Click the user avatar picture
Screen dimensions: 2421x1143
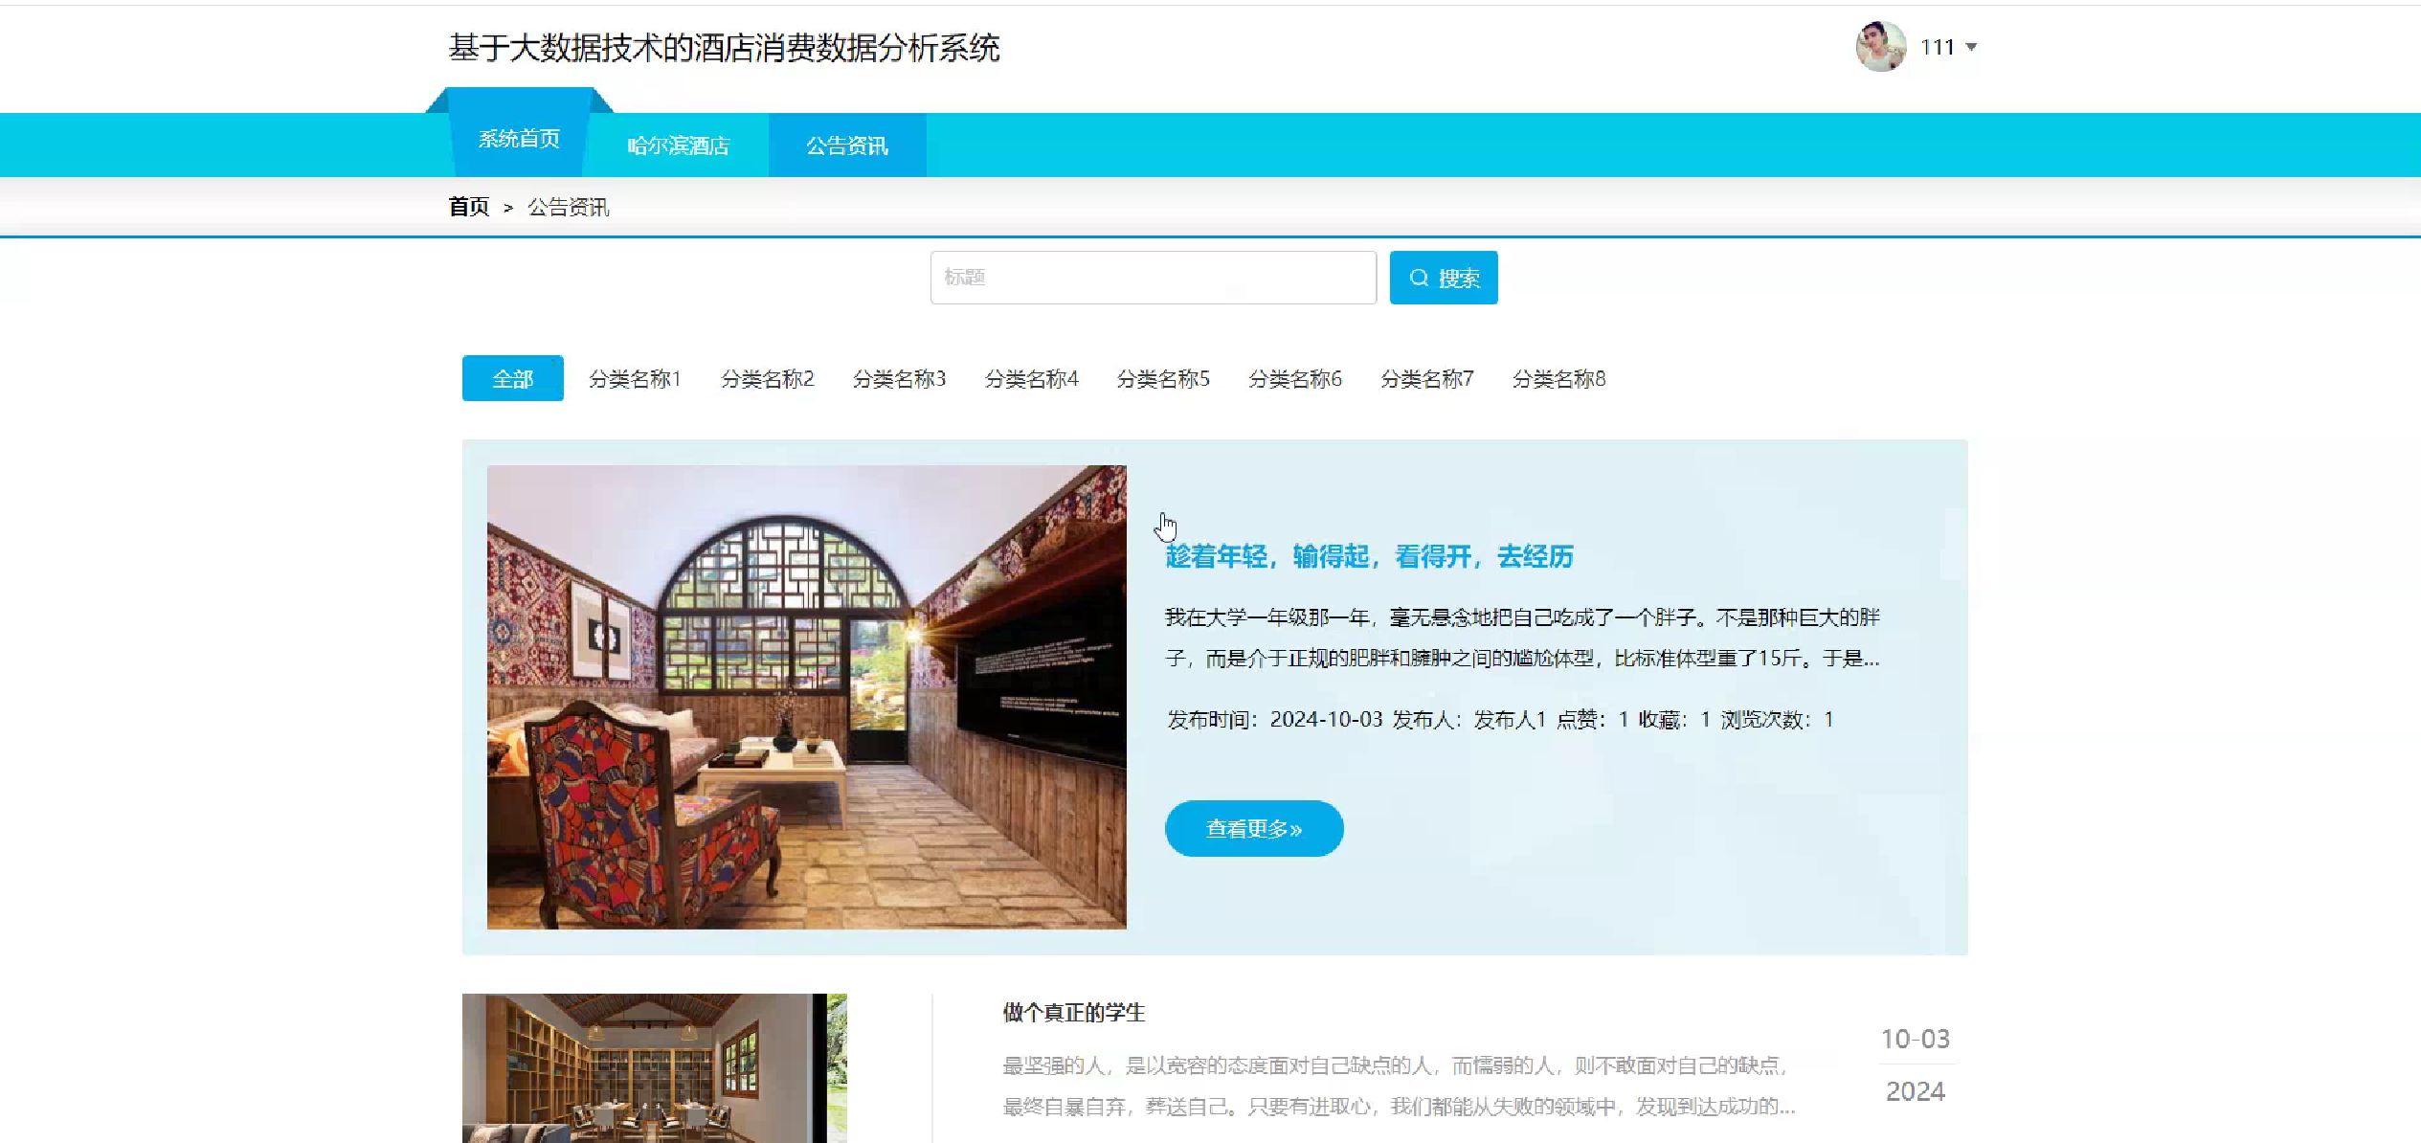(1880, 47)
